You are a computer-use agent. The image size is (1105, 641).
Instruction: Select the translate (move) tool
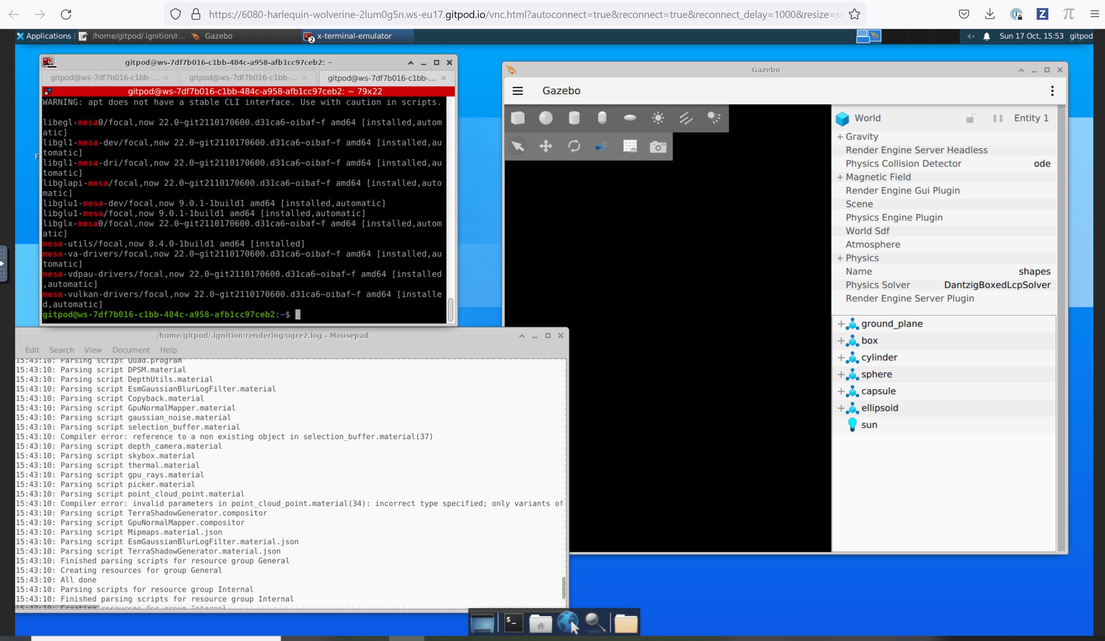(x=546, y=147)
